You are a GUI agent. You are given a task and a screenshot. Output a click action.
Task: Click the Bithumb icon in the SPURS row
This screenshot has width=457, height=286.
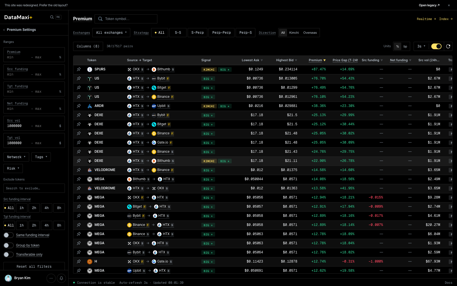click(154, 69)
